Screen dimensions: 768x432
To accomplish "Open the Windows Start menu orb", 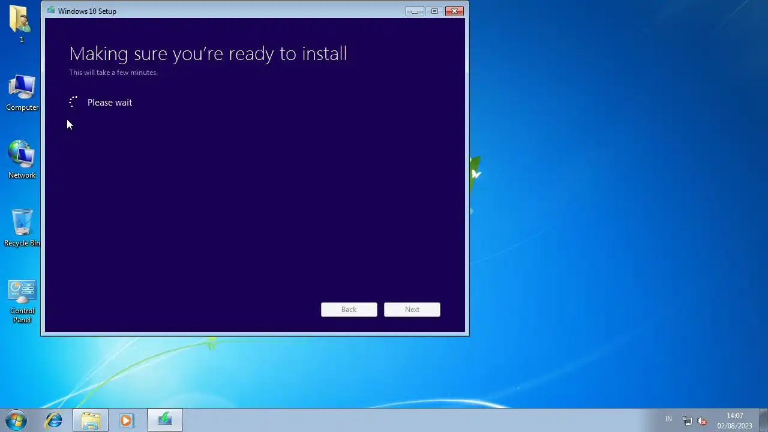I will click(16, 420).
